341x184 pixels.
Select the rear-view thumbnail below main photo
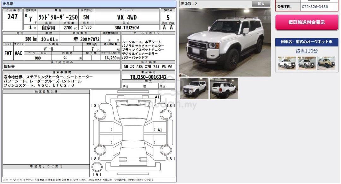pos(224,89)
